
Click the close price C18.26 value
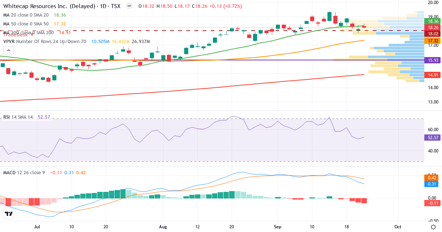point(199,6)
